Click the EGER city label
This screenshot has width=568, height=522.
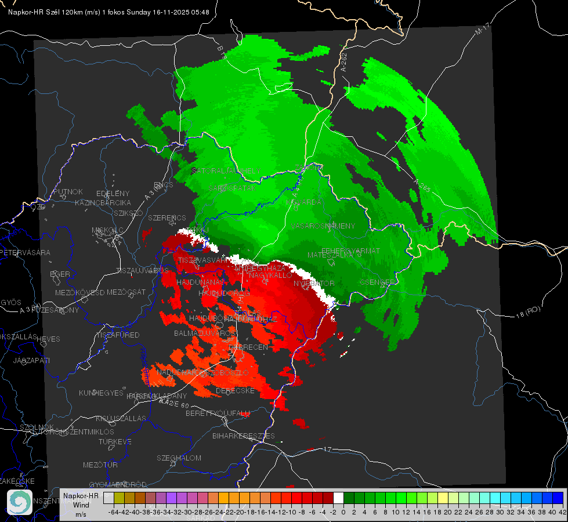tap(60, 274)
